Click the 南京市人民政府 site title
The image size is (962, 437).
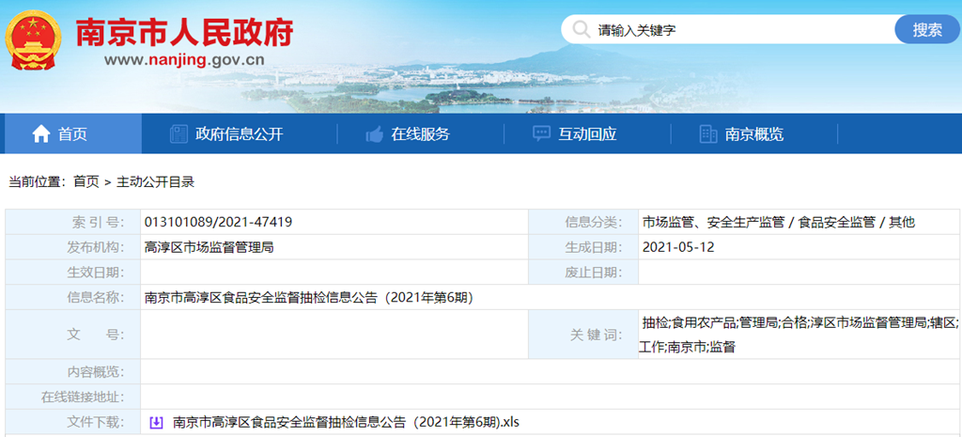184,33
